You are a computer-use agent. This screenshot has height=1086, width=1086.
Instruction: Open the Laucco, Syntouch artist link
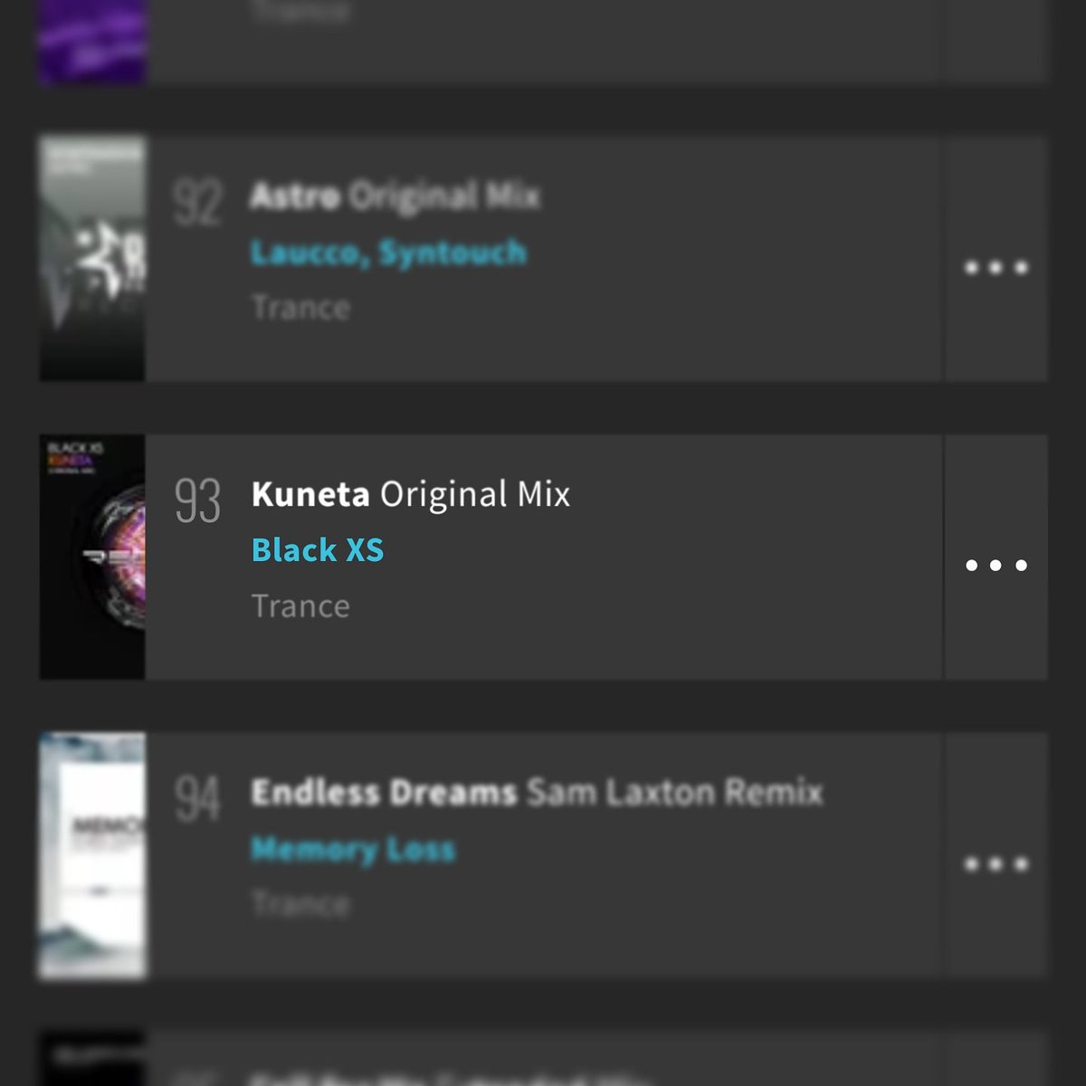coord(388,252)
